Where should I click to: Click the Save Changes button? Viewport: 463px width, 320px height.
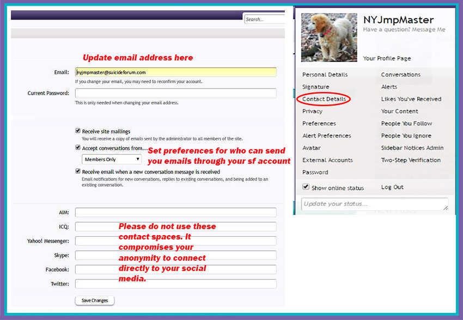(x=94, y=300)
